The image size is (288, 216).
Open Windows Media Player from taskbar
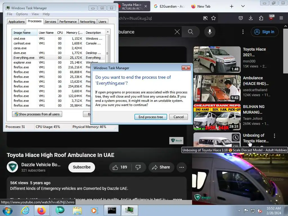[x=94, y=210]
